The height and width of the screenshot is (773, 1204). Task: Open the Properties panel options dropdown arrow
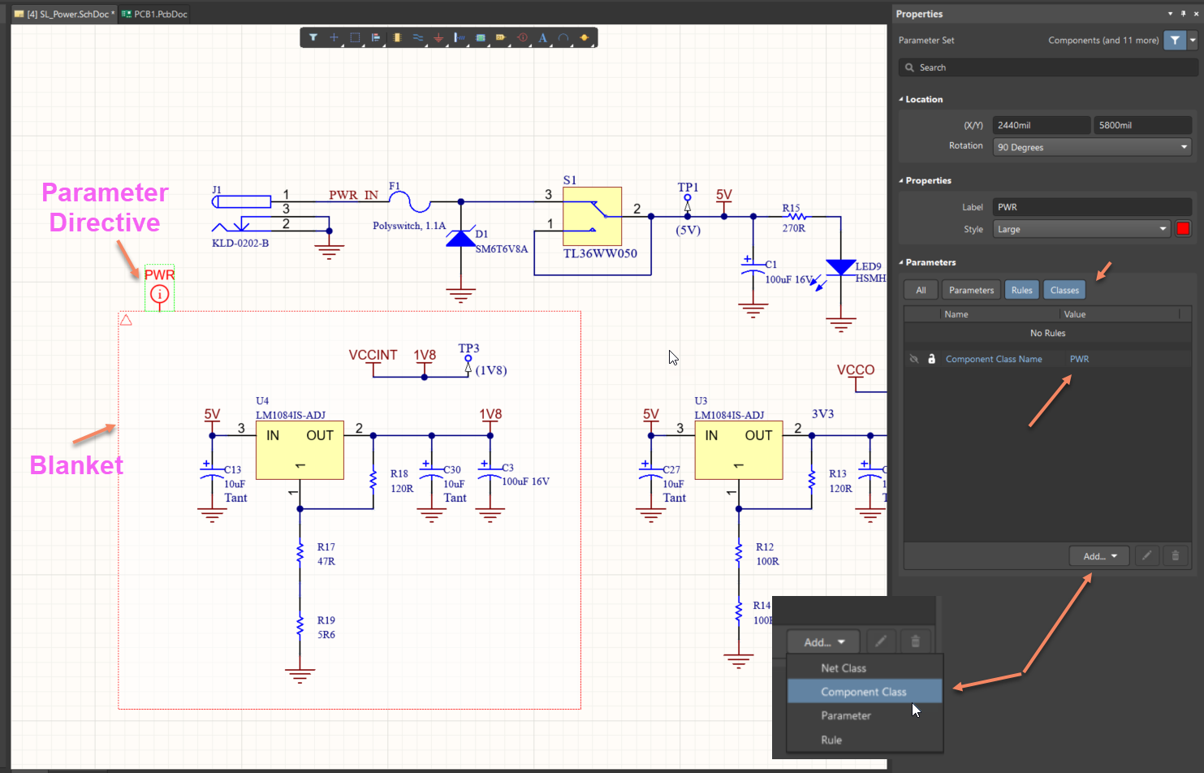tap(1170, 14)
